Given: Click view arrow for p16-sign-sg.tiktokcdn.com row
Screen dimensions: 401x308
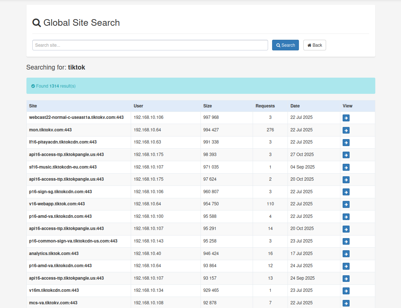Looking at the screenshot, I should [x=346, y=192].
